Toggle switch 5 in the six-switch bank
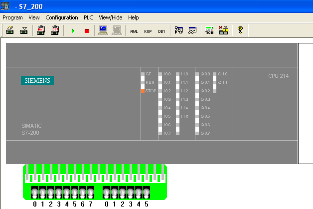The width and height of the screenshot is (313, 209). (147, 193)
